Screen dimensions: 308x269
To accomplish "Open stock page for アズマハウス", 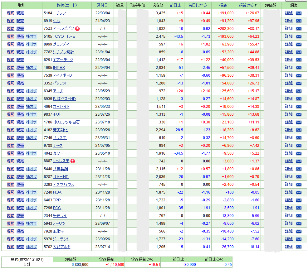I will (64, 185).
